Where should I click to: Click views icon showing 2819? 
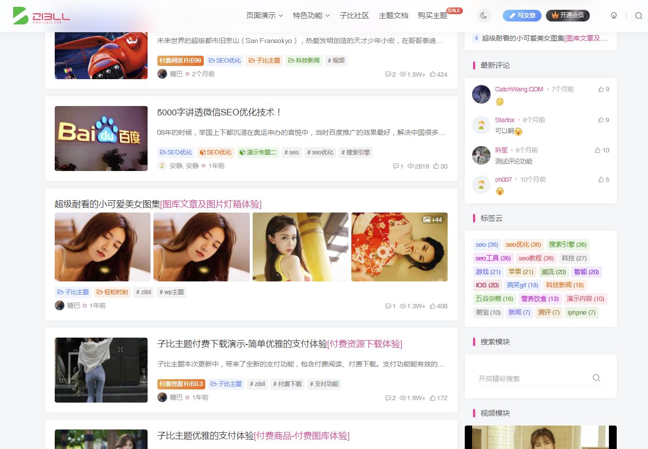(x=410, y=166)
